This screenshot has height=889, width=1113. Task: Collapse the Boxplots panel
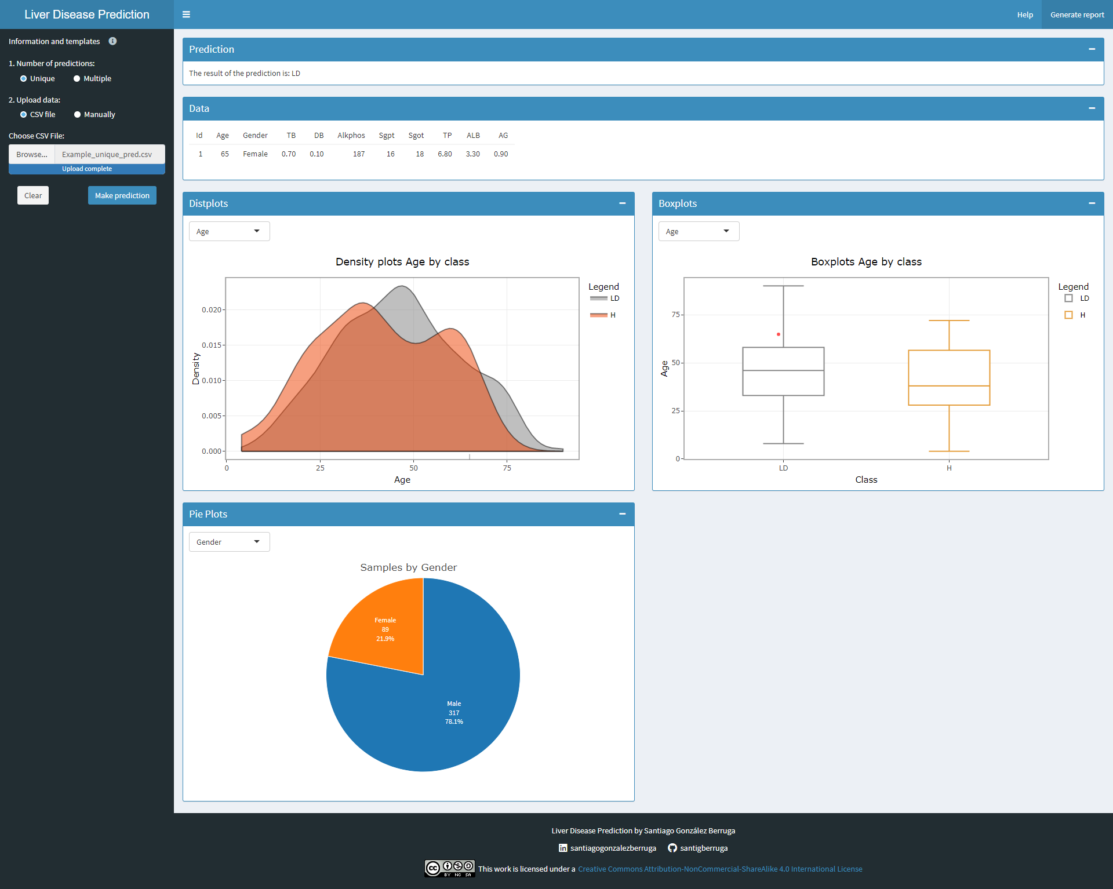pos(1092,203)
